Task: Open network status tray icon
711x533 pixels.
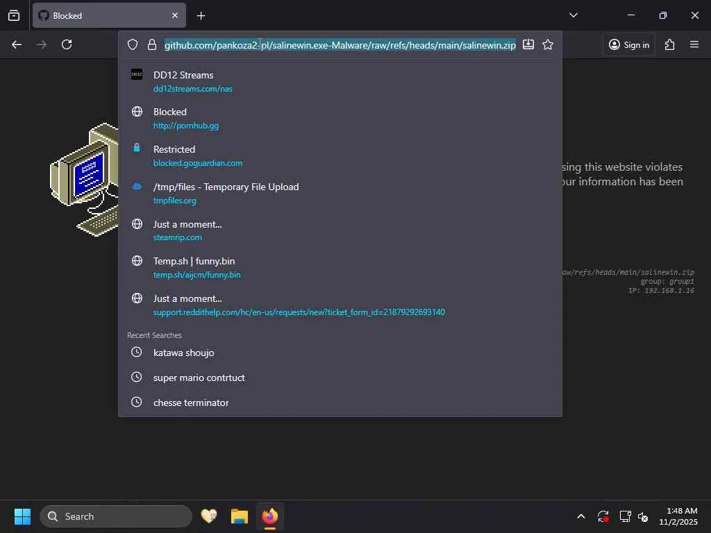Action: (x=625, y=516)
